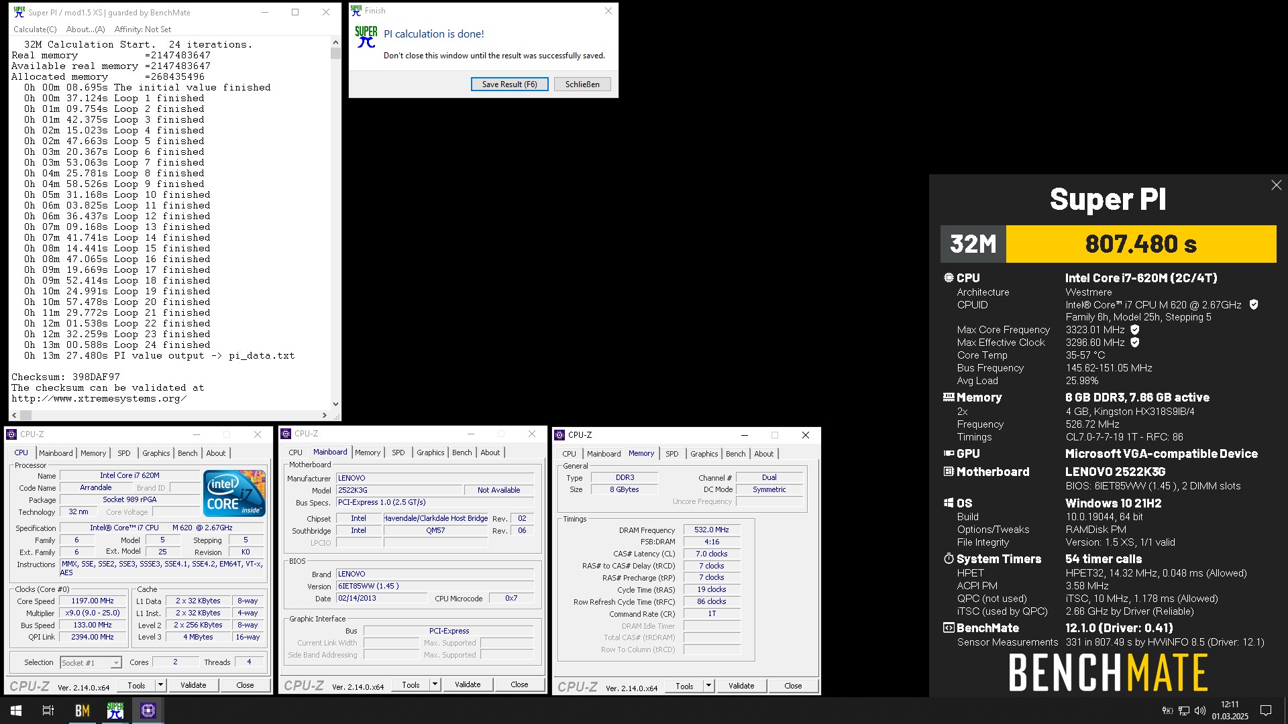Viewport: 1288px width, 724px height.
Task: Click the BenchMate logo at panel bottom
Action: pos(1108,673)
